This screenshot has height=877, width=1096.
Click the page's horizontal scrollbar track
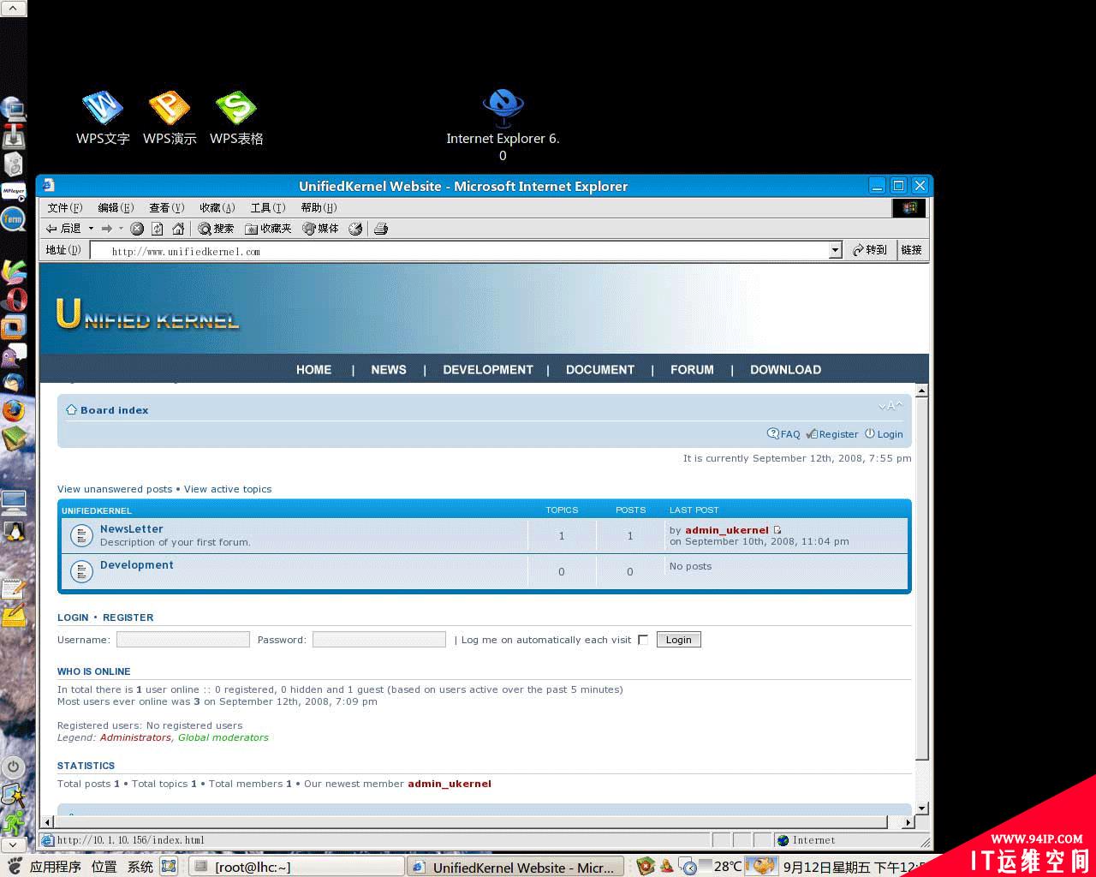[x=895, y=822]
